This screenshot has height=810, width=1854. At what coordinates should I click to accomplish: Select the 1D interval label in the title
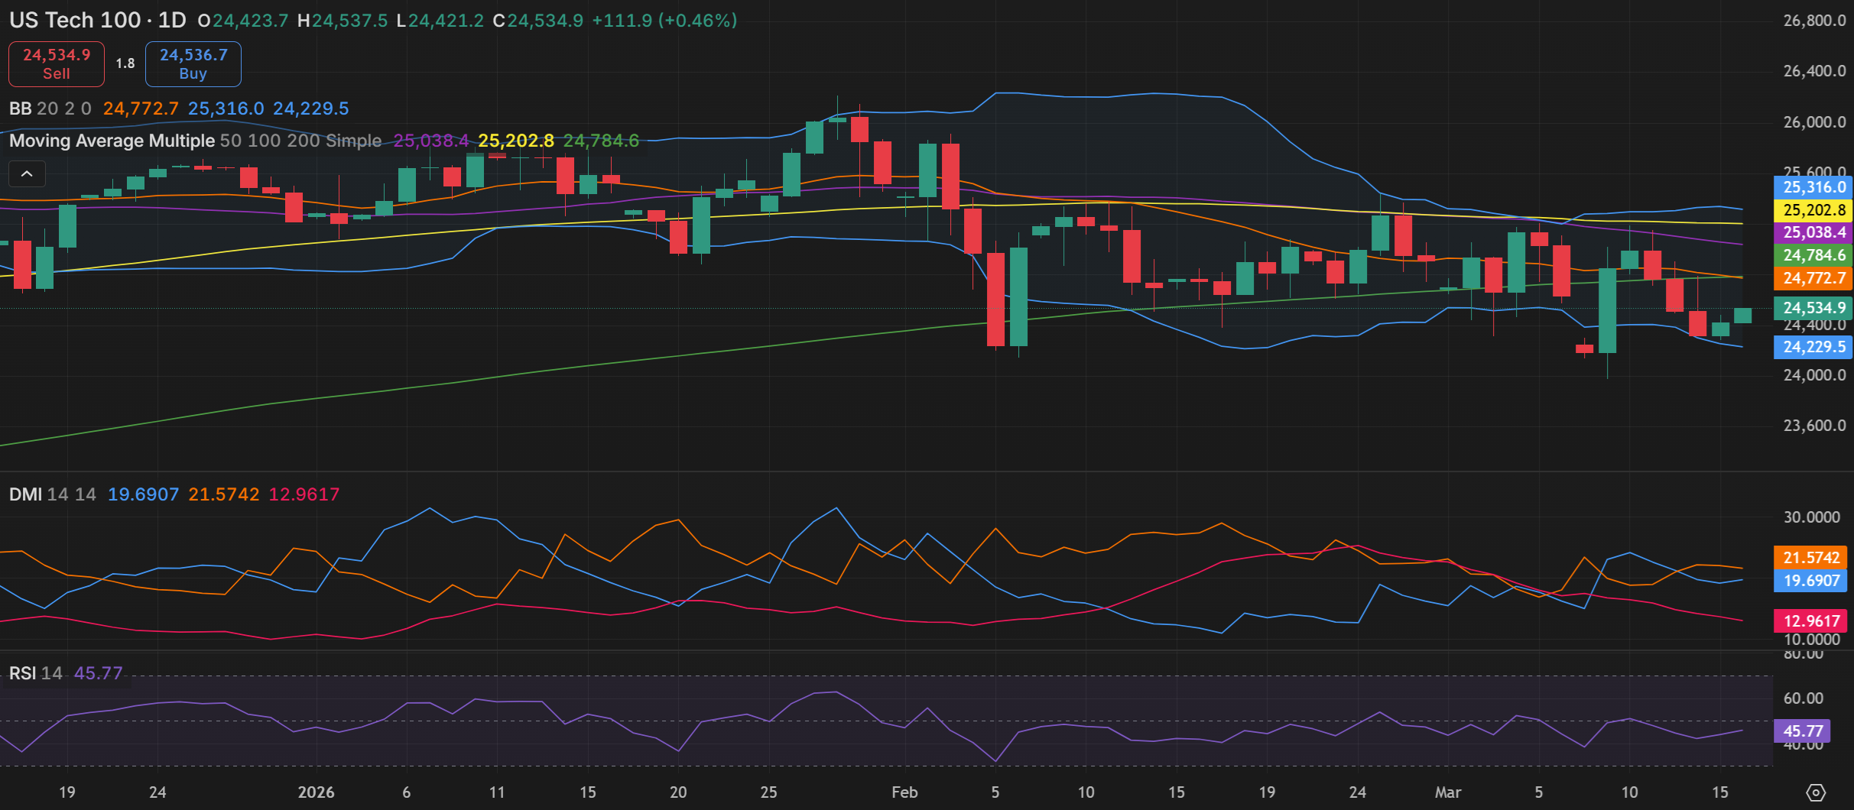(x=172, y=20)
